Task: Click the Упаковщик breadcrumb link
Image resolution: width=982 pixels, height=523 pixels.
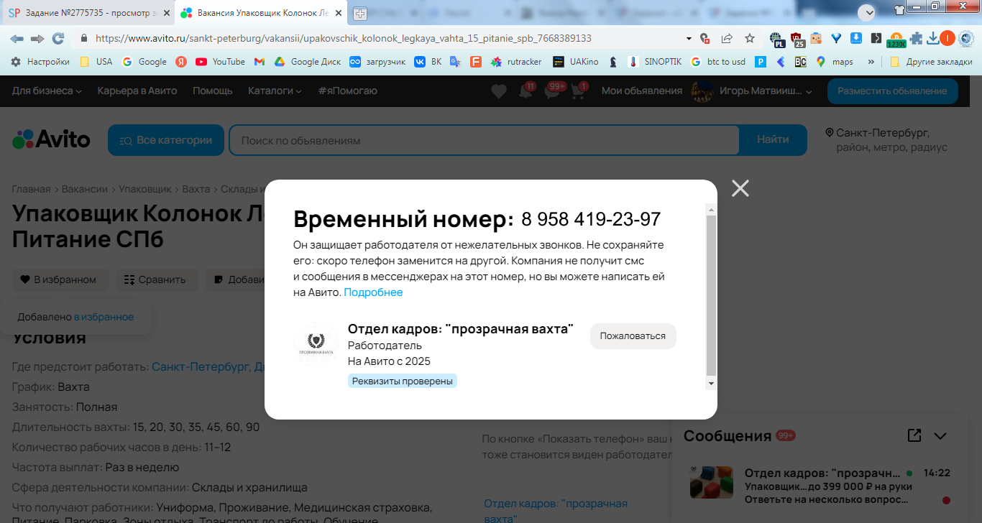Action: [x=145, y=189]
